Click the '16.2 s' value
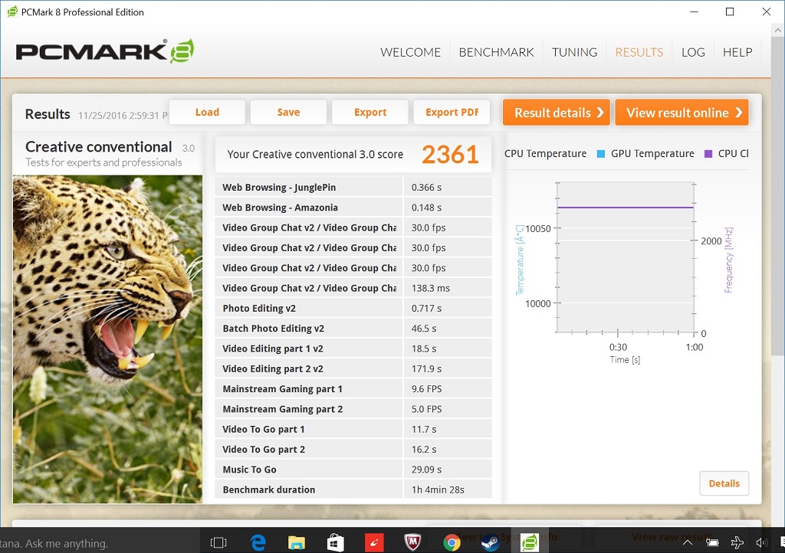Viewport: 785px width, 553px height. [424, 449]
